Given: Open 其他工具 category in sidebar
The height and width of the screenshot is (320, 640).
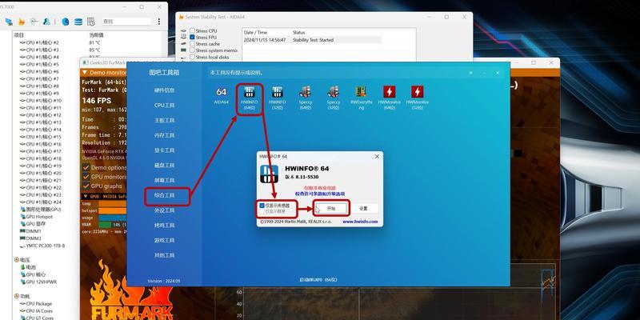Looking at the screenshot, I should point(164,255).
